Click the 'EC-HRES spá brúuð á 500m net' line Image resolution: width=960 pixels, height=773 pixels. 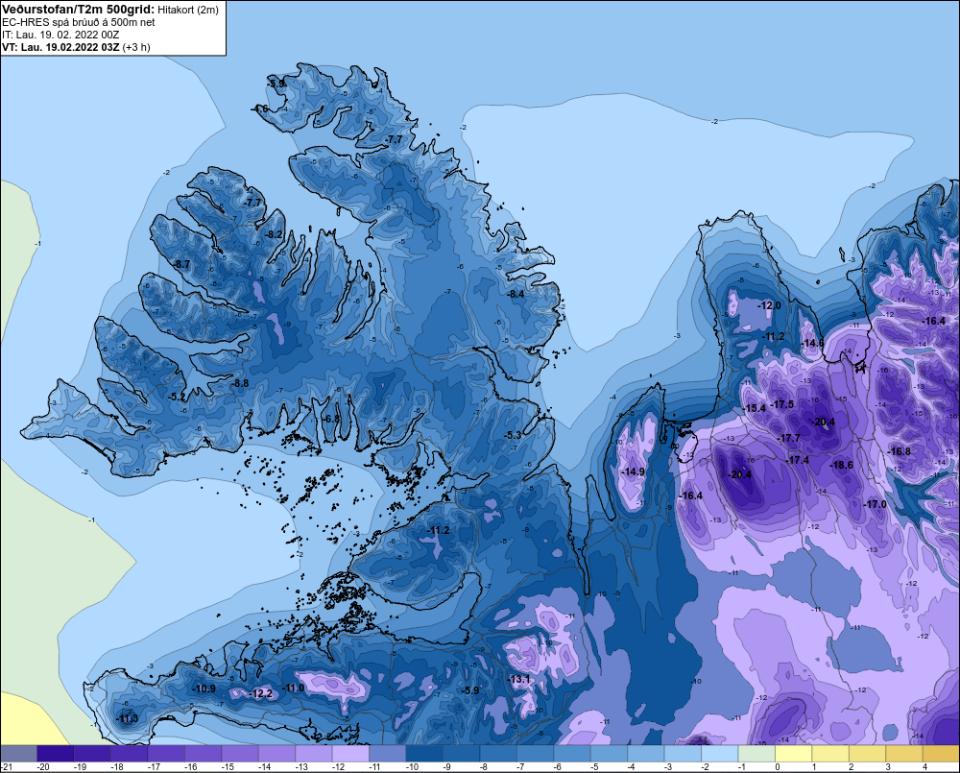click(79, 22)
